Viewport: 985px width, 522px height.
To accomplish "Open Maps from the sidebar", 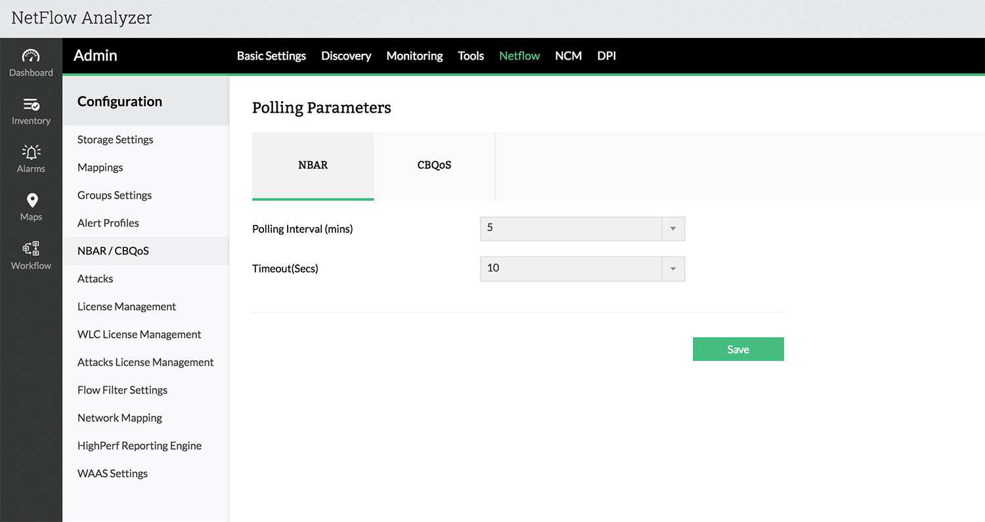I will click(x=31, y=207).
